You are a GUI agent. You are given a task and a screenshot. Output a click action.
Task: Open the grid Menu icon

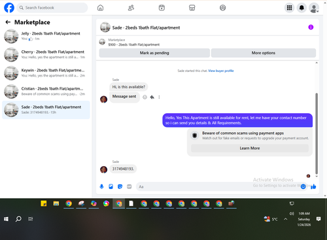coord(289,8)
